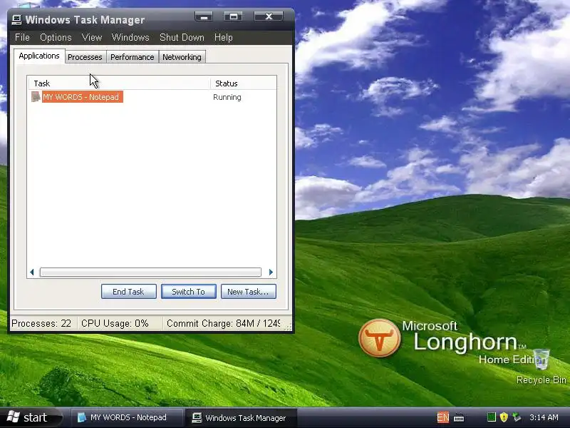570x428 pixels.
Task: Maximize the Windows Task Manager window
Action: (x=233, y=16)
